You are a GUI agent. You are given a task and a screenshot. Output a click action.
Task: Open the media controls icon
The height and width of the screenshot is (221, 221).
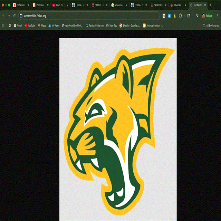click(197, 16)
